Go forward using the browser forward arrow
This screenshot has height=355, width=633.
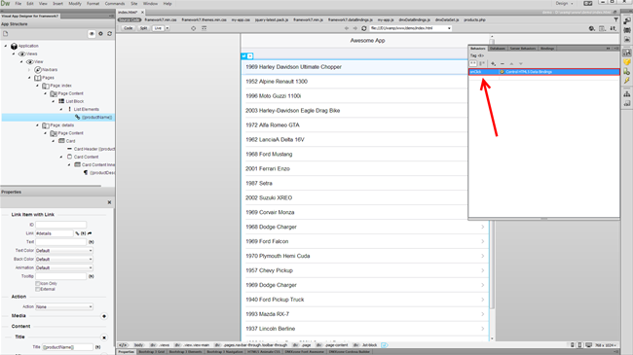click(355, 28)
